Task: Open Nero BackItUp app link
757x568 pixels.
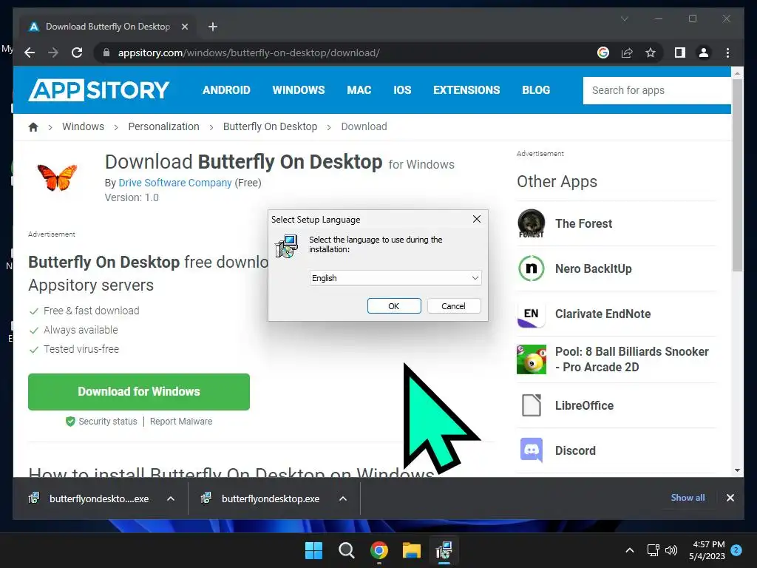Action: point(594,268)
